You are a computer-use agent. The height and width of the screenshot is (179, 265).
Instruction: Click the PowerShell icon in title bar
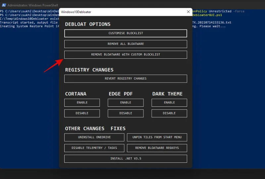[4, 5]
